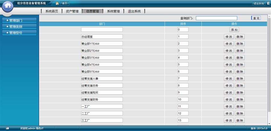Click 修改 for 营业部1TEAM
Image resolution: width=271 pixels, height=131 pixels.
(229, 44)
